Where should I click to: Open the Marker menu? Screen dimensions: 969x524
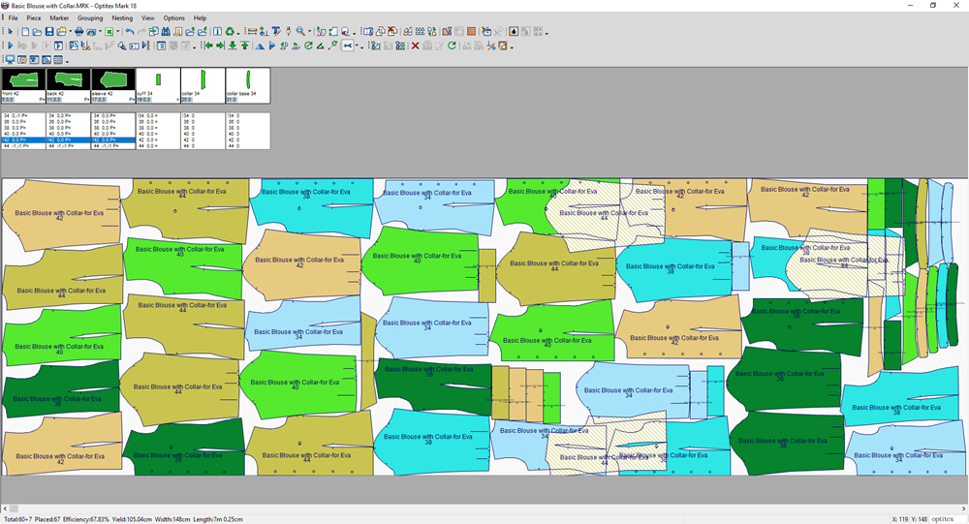(x=59, y=17)
